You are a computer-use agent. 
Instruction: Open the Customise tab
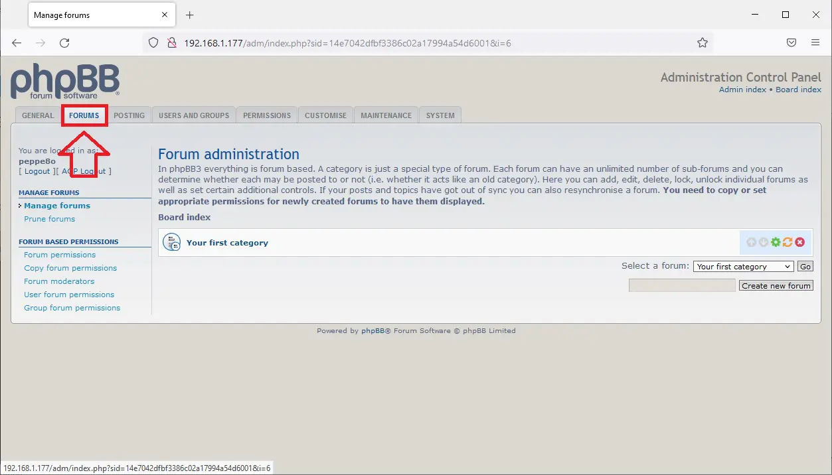coord(325,115)
